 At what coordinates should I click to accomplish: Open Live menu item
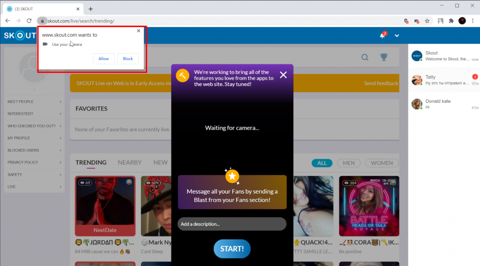pos(34,187)
